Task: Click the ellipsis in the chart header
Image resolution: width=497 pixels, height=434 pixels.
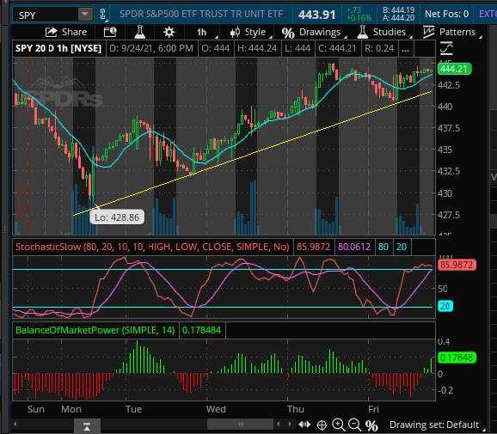Action: click(x=405, y=48)
